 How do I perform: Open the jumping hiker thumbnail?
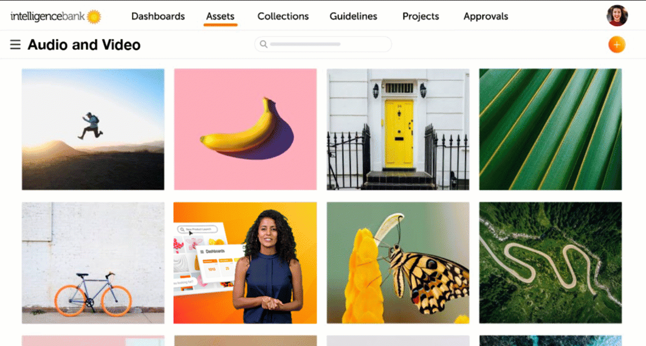(x=93, y=129)
